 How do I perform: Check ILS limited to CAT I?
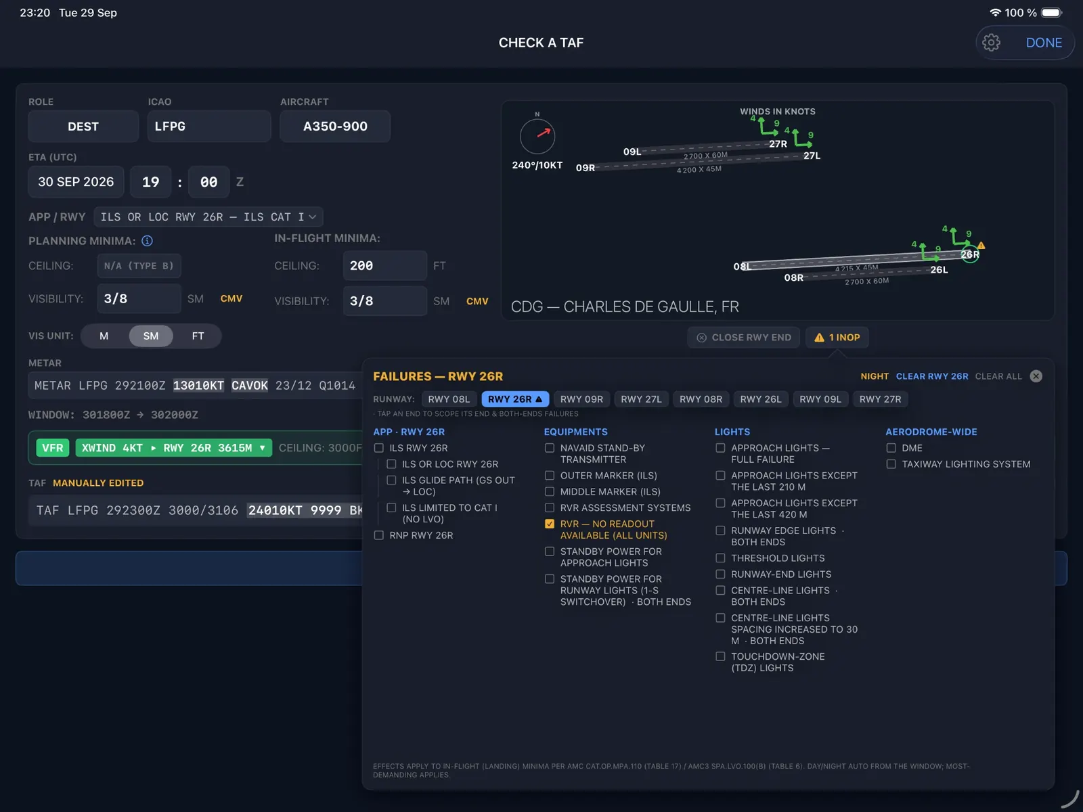click(x=391, y=507)
